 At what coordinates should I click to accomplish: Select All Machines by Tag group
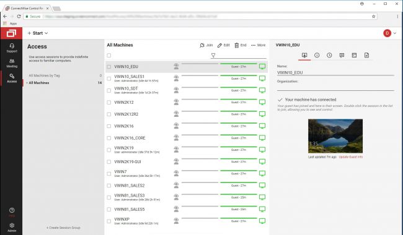click(44, 75)
